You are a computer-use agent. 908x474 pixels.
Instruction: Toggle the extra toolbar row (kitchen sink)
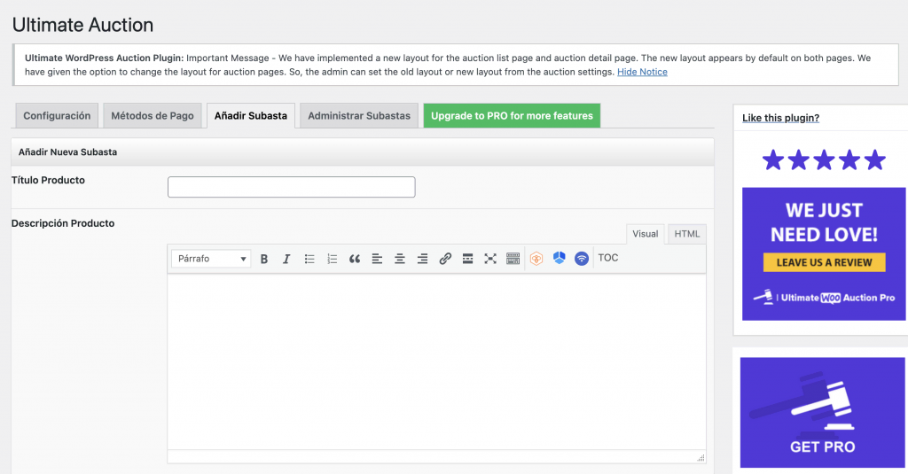[x=513, y=259]
